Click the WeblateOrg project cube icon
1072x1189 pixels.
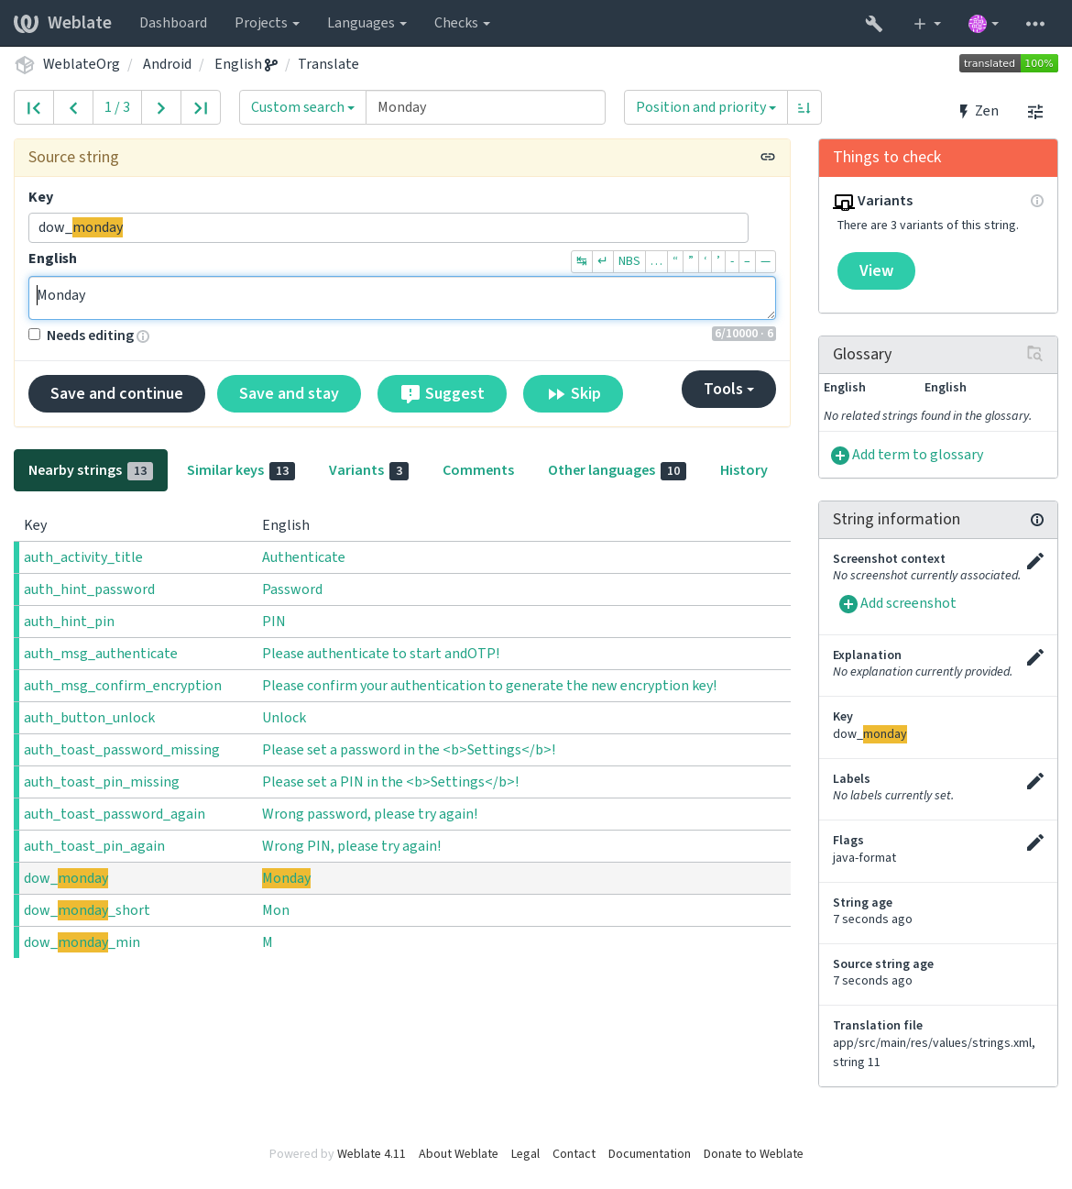25,64
